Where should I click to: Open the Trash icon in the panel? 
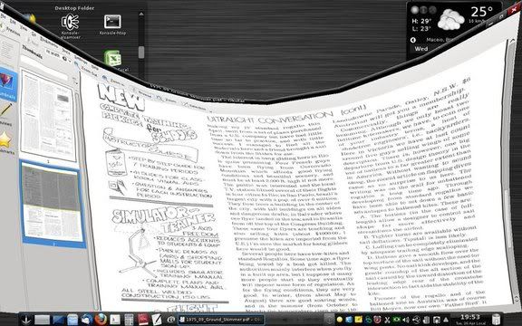click(497, 320)
